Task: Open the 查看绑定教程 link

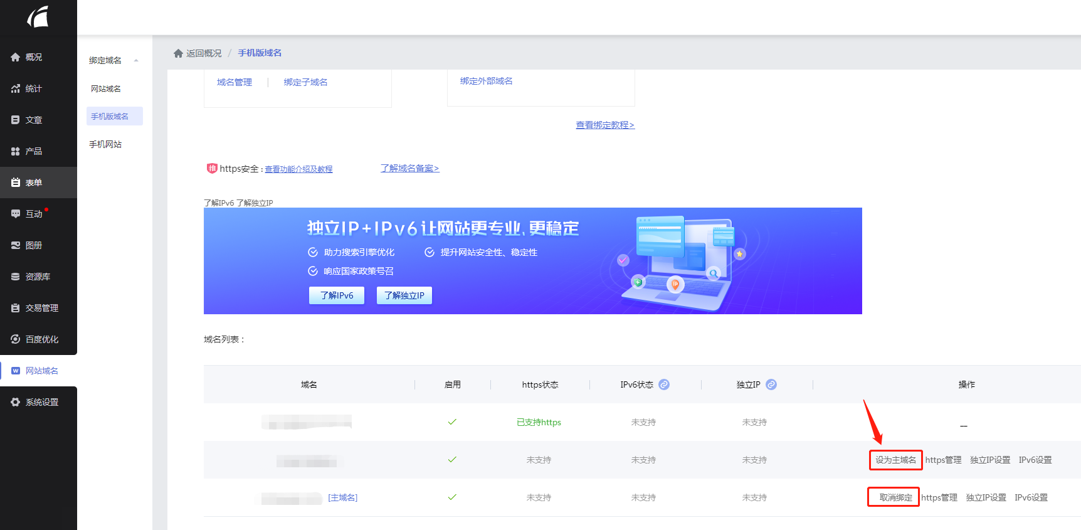Action: click(x=605, y=125)
